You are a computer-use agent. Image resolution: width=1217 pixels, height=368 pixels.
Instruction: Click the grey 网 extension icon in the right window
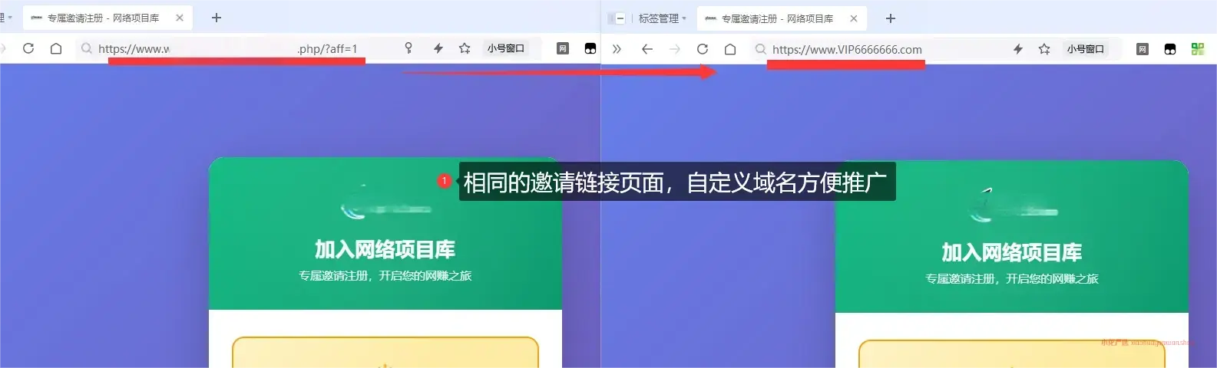point(1143,49)
